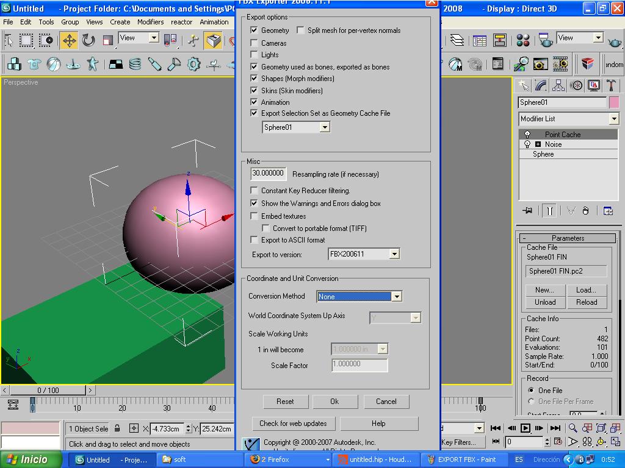Viewport: 625px width, 468px height.
Task: Click the Pin Stack icon
Action: pyautogui.click(x=527, y=210)
